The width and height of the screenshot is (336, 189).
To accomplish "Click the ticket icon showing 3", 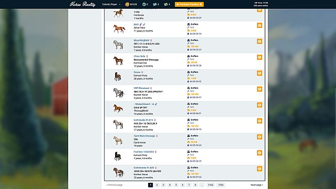I will tap(155, 4).
